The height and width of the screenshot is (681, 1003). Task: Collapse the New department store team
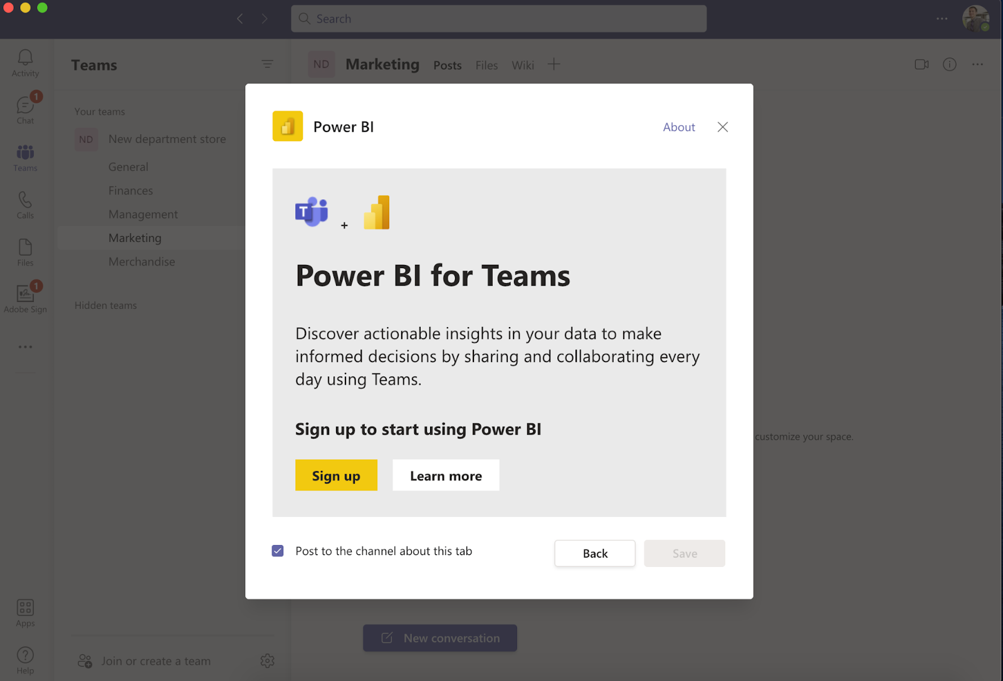pos(167,139)
